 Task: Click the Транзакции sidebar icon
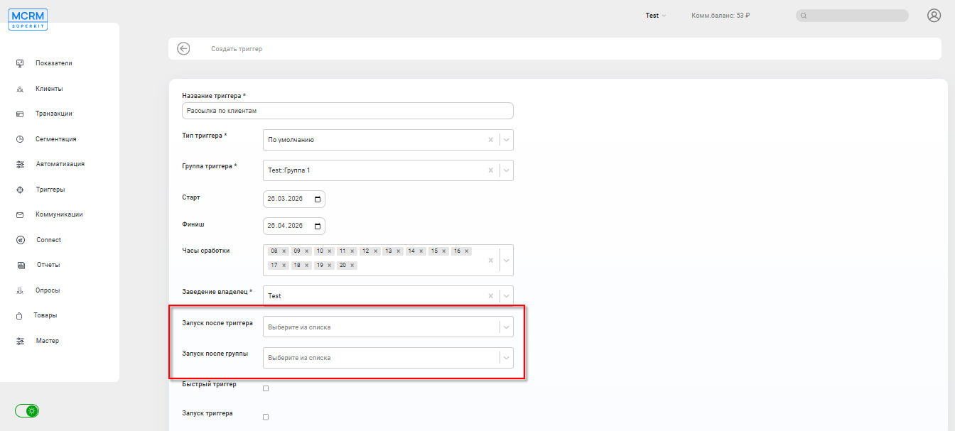[x=20, y=114]
